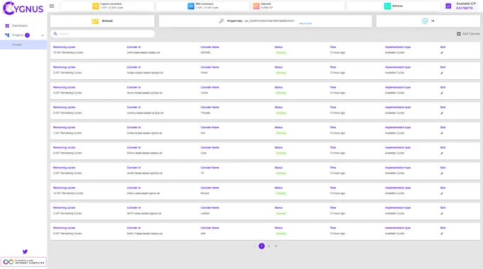Edit the Coal canister pencil icon

pos(442,153)
